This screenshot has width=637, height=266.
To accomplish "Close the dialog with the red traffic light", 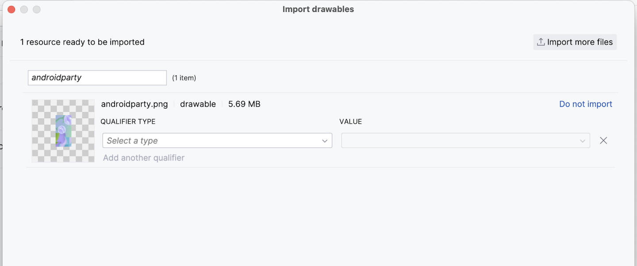I will point(11,9).
